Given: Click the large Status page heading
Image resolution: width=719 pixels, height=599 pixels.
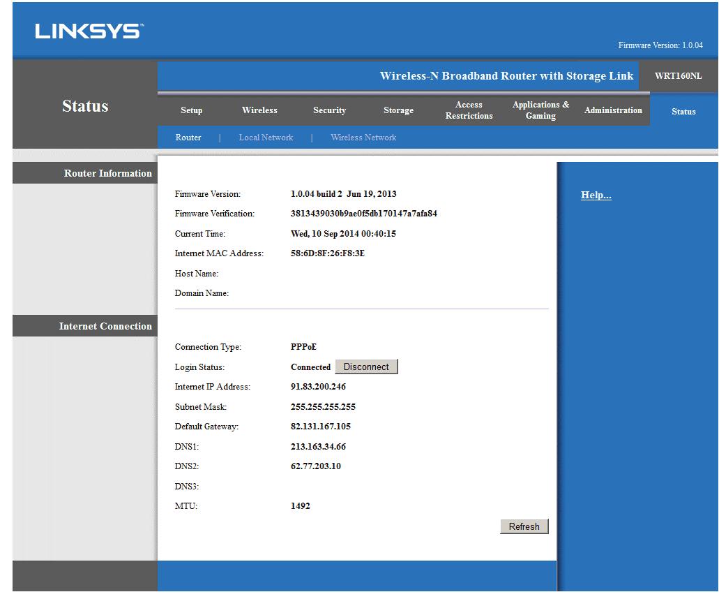Looking at the screenshot, I should click(x=85, y=106).
